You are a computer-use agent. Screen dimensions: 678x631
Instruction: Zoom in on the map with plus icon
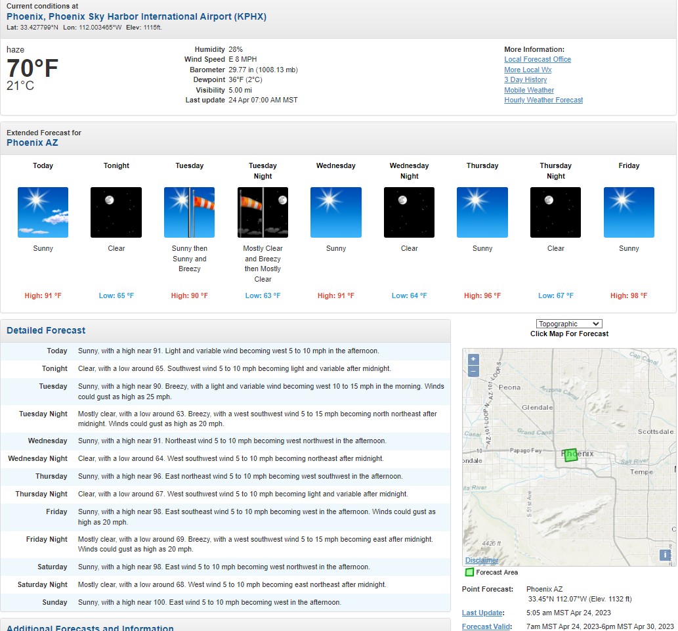click(472, 360)
